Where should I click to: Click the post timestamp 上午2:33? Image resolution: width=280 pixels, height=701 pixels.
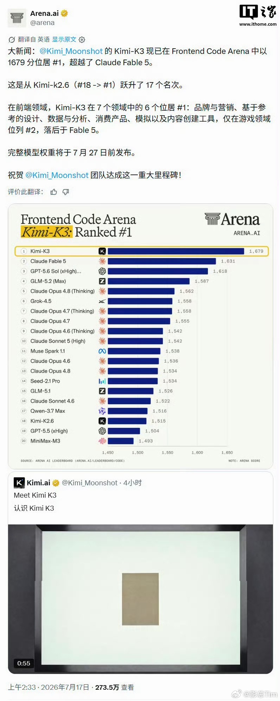(x=22, y=687)
